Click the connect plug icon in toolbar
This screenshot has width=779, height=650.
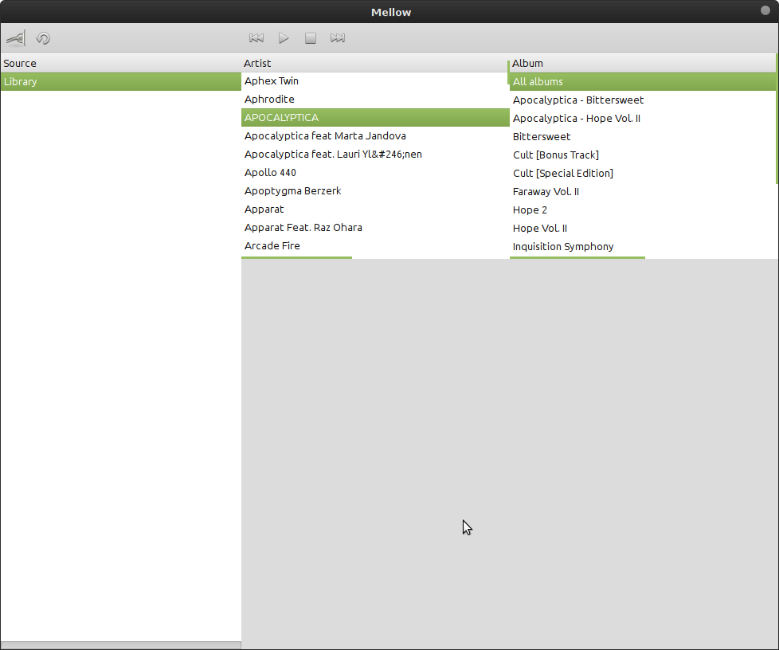click(x=15, y=38)
